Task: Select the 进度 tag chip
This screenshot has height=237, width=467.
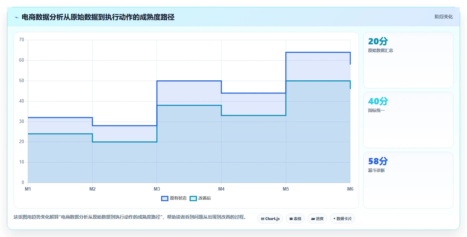Action: (317, 219)
